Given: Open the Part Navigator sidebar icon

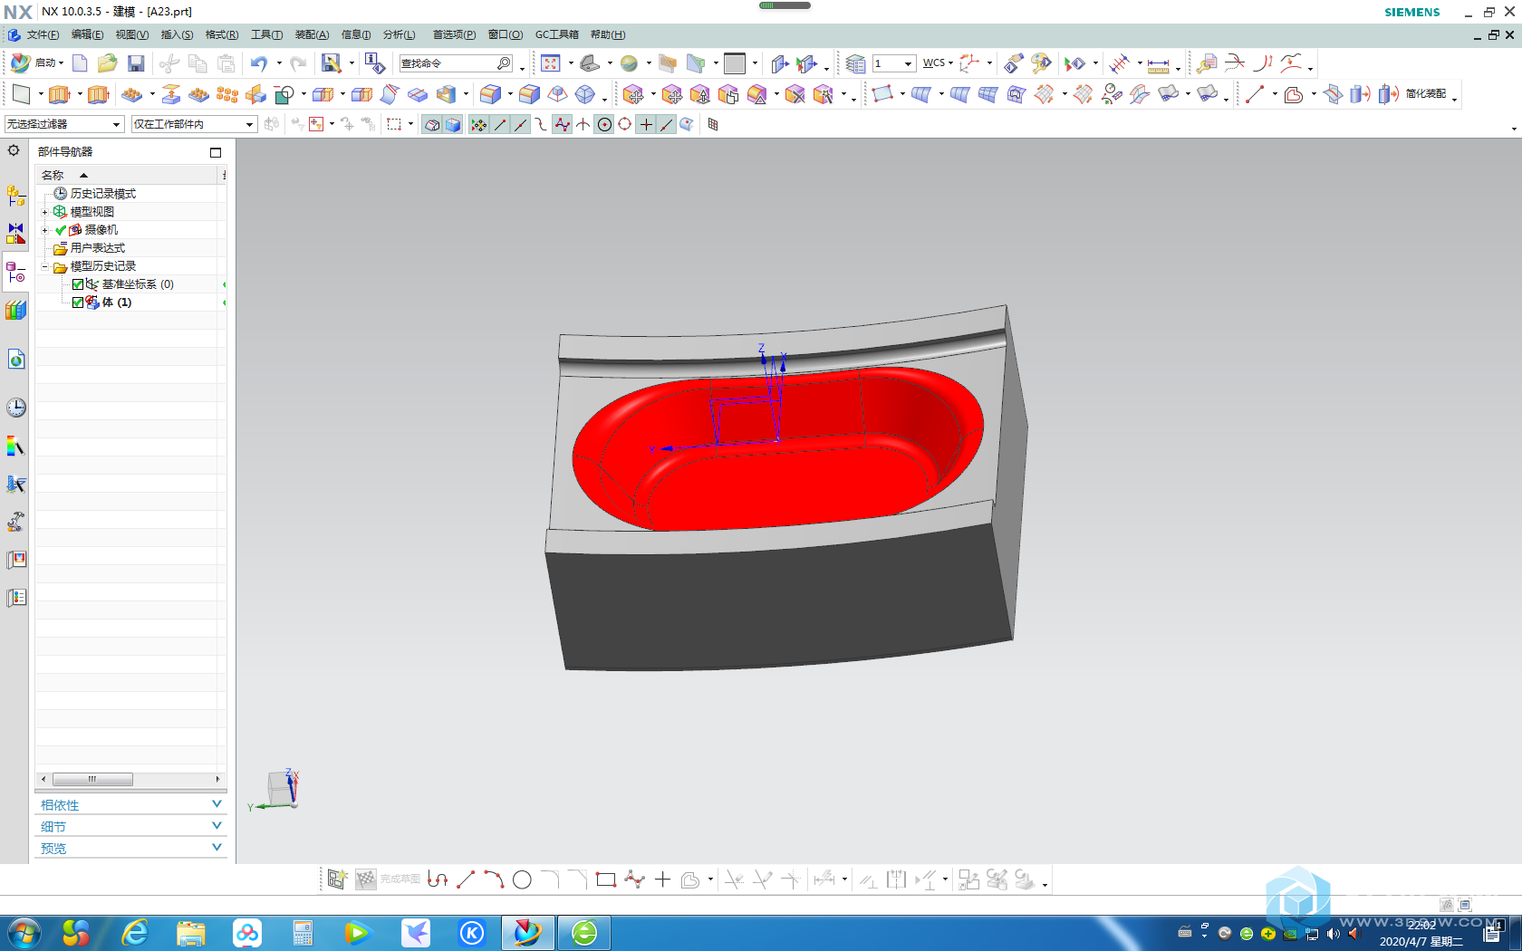Looking at the screenshot, I should 16,272.
